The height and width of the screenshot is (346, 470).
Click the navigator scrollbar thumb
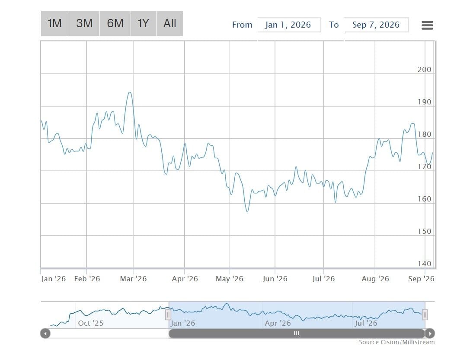click(x=297, y=333)
